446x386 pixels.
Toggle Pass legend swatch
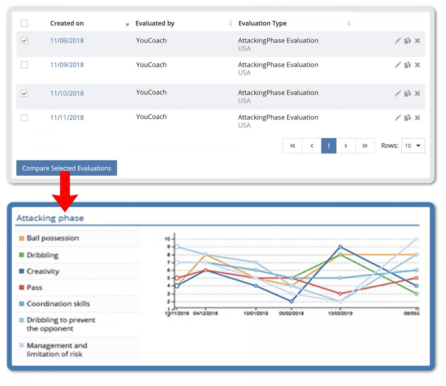tap(22, 287)
